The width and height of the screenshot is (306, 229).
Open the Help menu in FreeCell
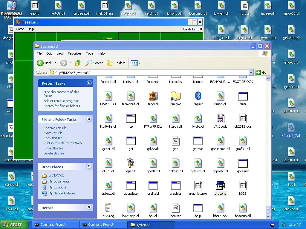[x=31, y=29]
